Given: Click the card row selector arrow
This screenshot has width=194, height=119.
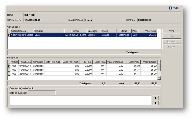Looking at the screenshot, I should click(x=9, y=35).
